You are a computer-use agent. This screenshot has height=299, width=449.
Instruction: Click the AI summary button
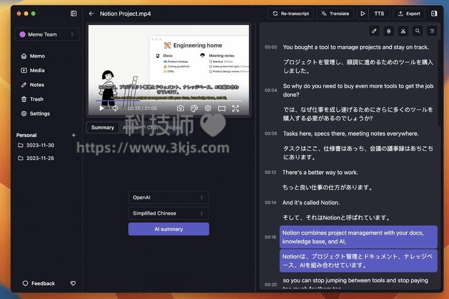tap(168, 229)
